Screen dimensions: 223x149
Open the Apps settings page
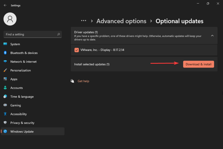pyautogui.click(x=14, y=79)
